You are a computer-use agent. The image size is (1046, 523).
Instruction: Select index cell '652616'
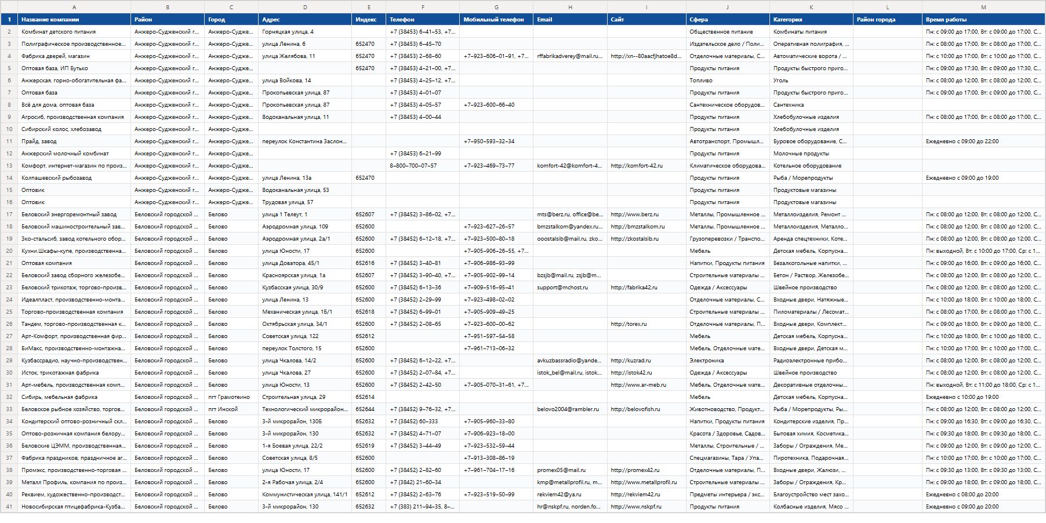tap(369, 263)
